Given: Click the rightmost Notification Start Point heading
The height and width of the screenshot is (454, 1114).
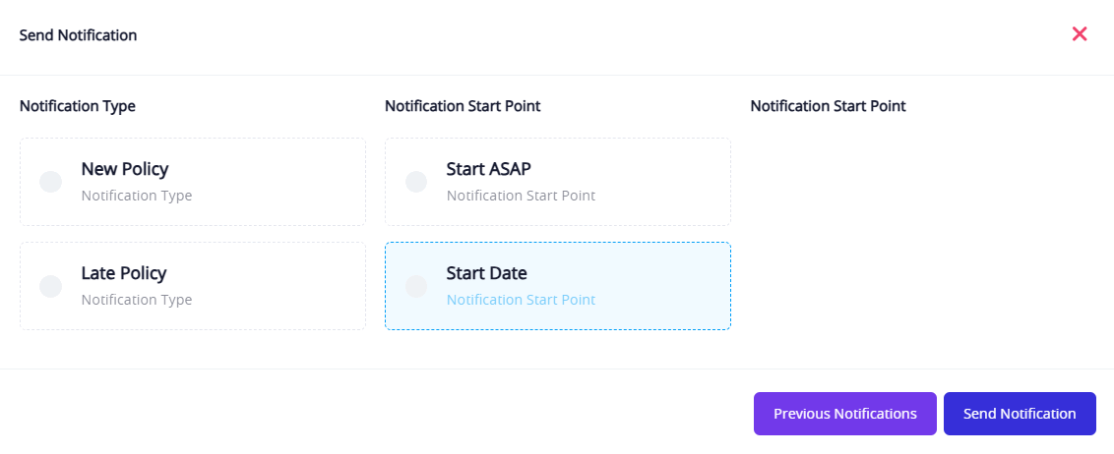Looking at the screenshot, I should [828, 106].
